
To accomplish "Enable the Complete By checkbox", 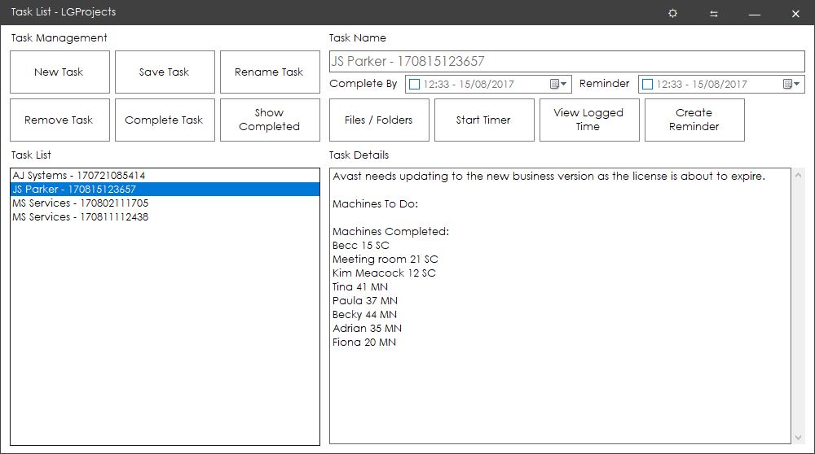I will (414, 84).
